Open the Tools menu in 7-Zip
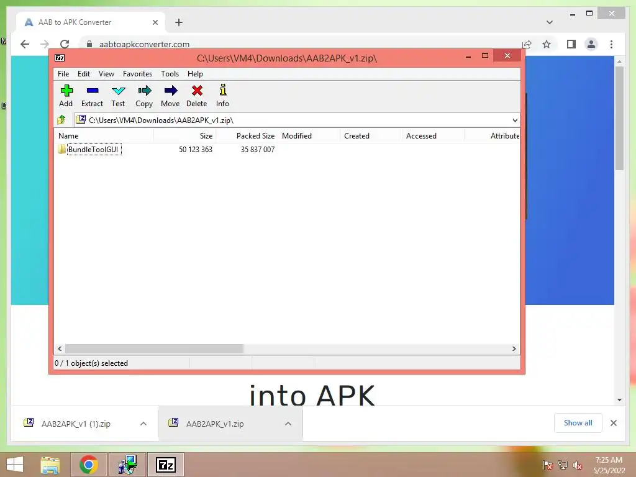 [x=170, y=74]
